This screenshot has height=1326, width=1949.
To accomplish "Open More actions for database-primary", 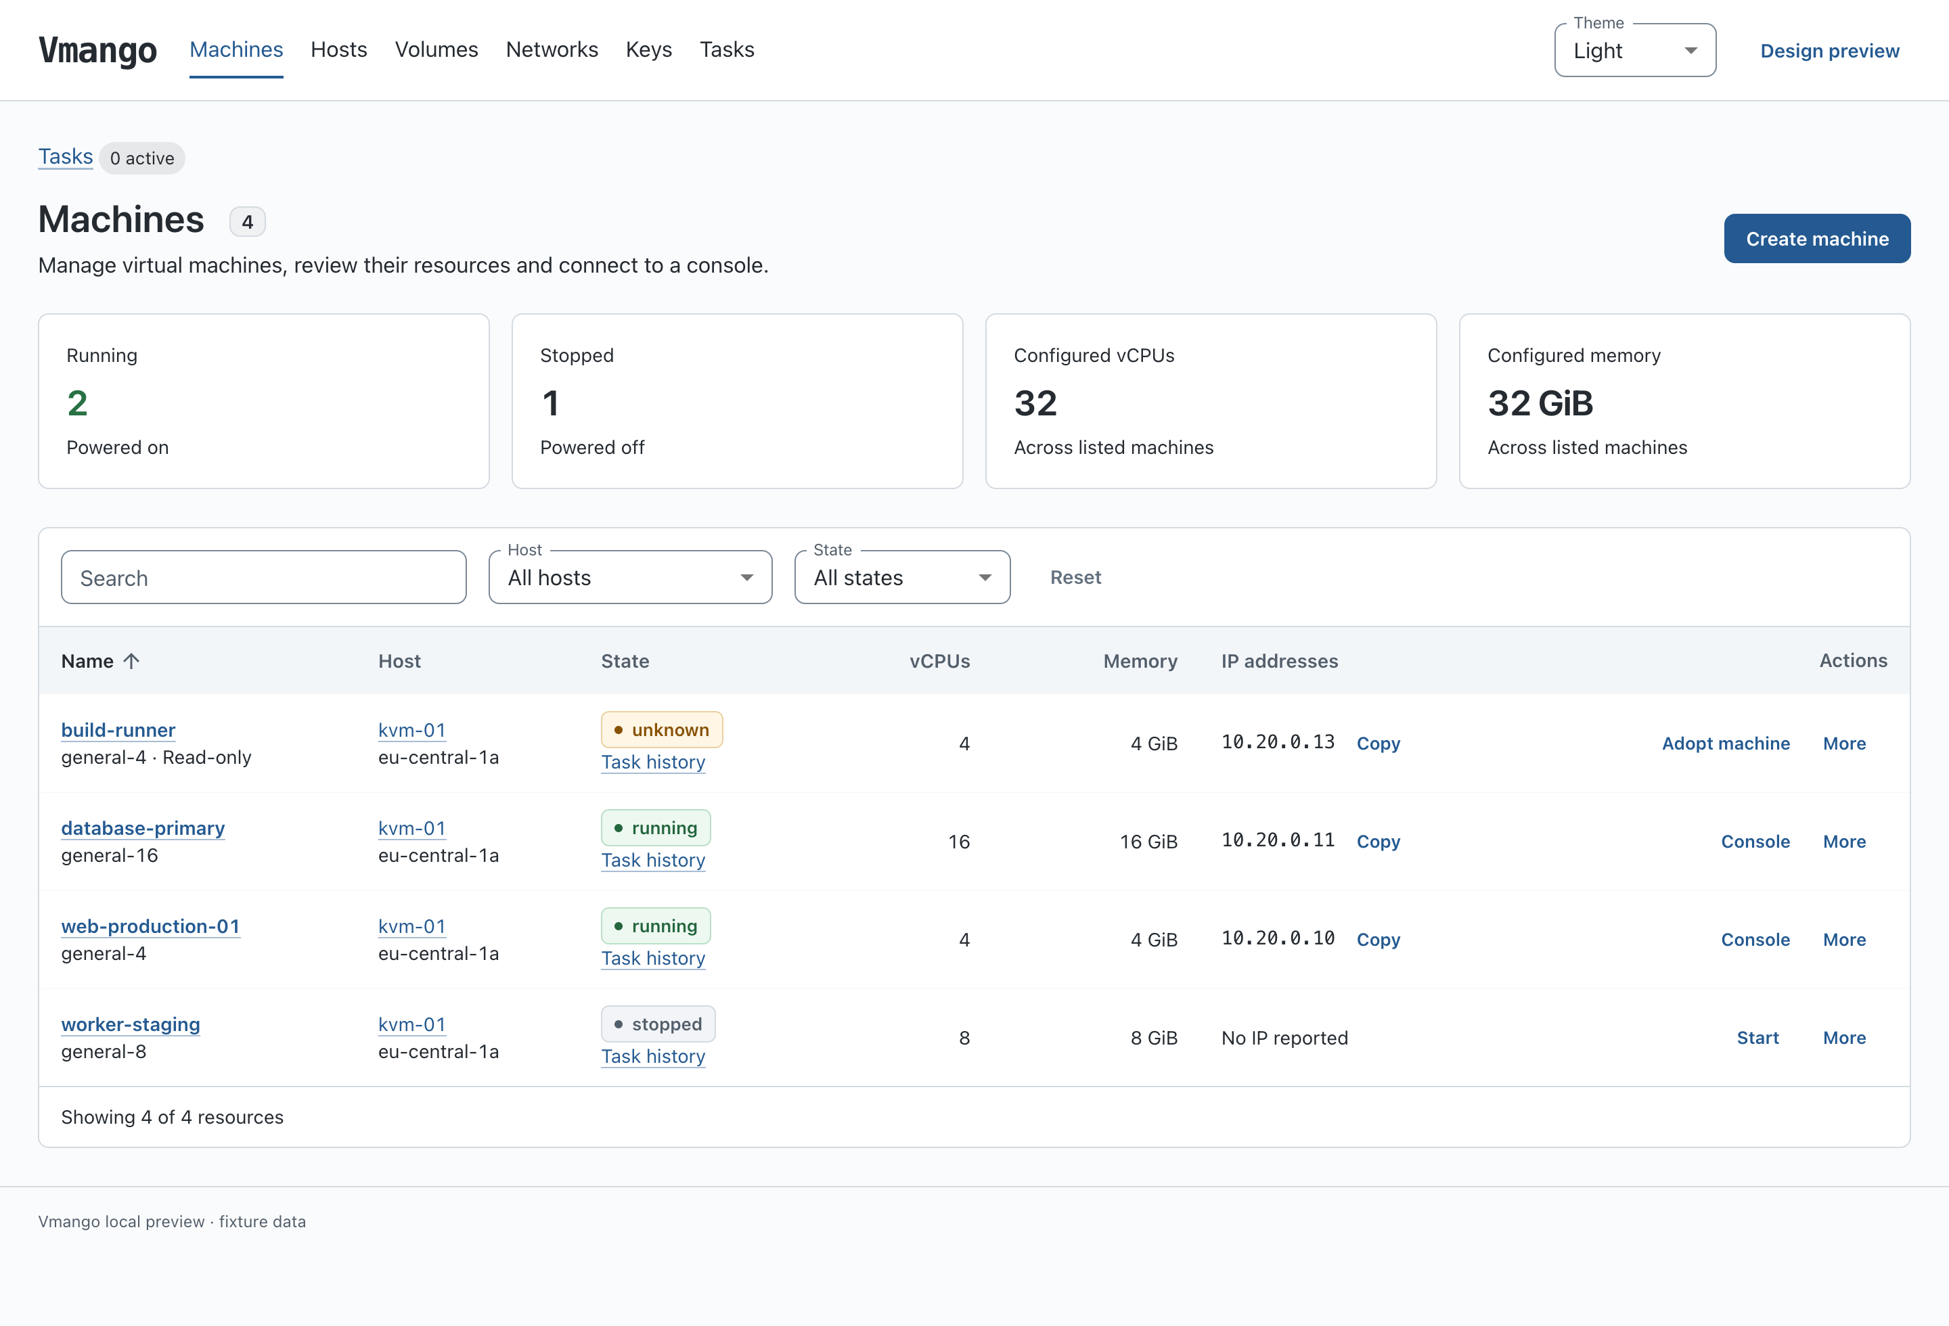I will coord(1844,842).
